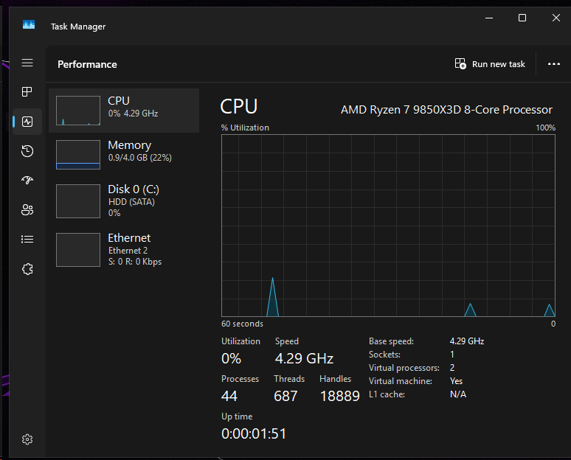Open the Startup apps page icon

(27, 180)
